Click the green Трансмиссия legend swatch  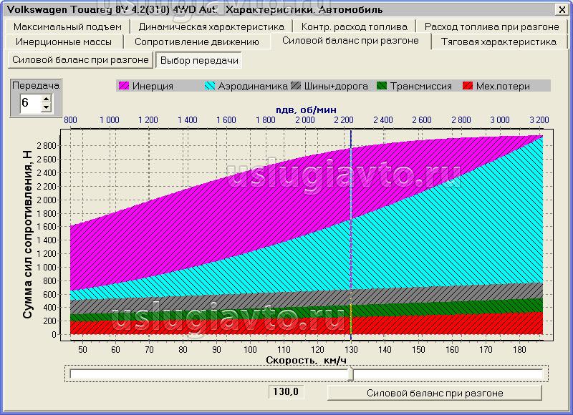point(382,86)
